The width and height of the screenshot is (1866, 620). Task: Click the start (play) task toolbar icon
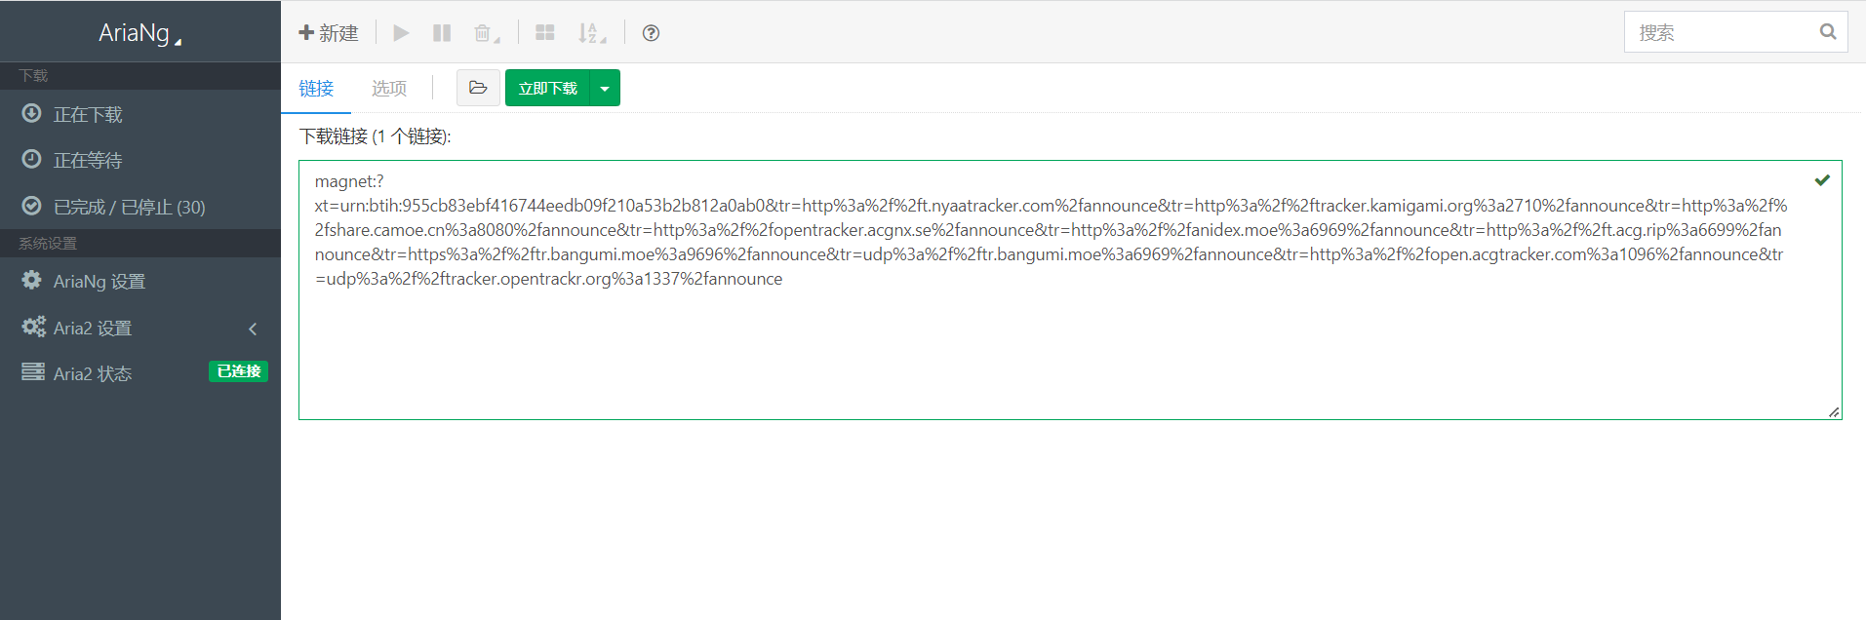pyautogui.click(x=401, y=33)
